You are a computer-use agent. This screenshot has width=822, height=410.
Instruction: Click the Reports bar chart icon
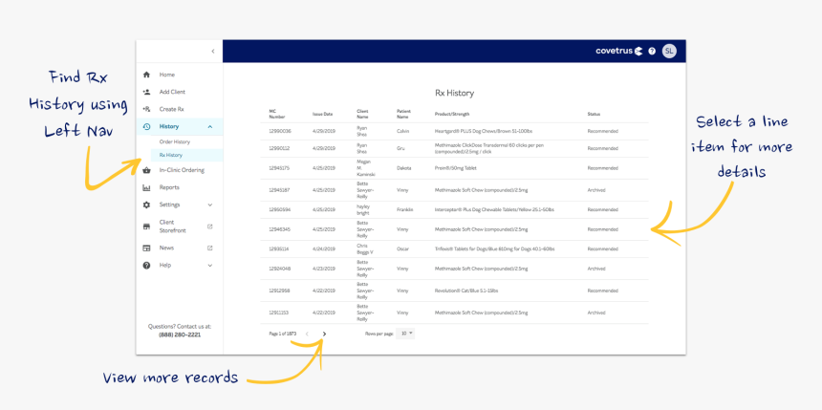pyautogui.click(x=146, y=187)
